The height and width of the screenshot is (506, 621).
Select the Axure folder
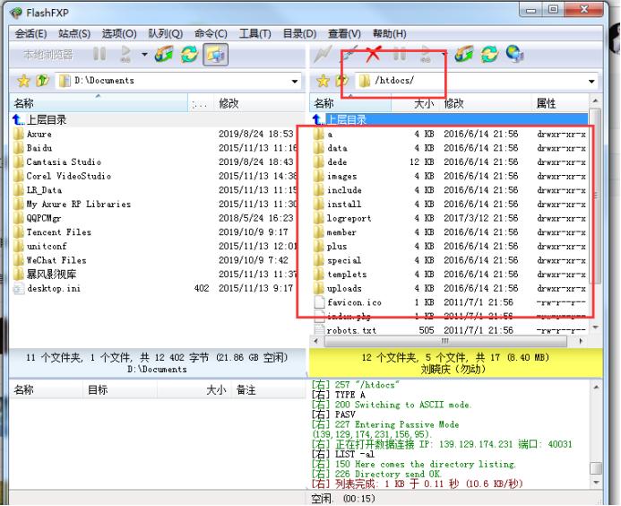(39, 134)
